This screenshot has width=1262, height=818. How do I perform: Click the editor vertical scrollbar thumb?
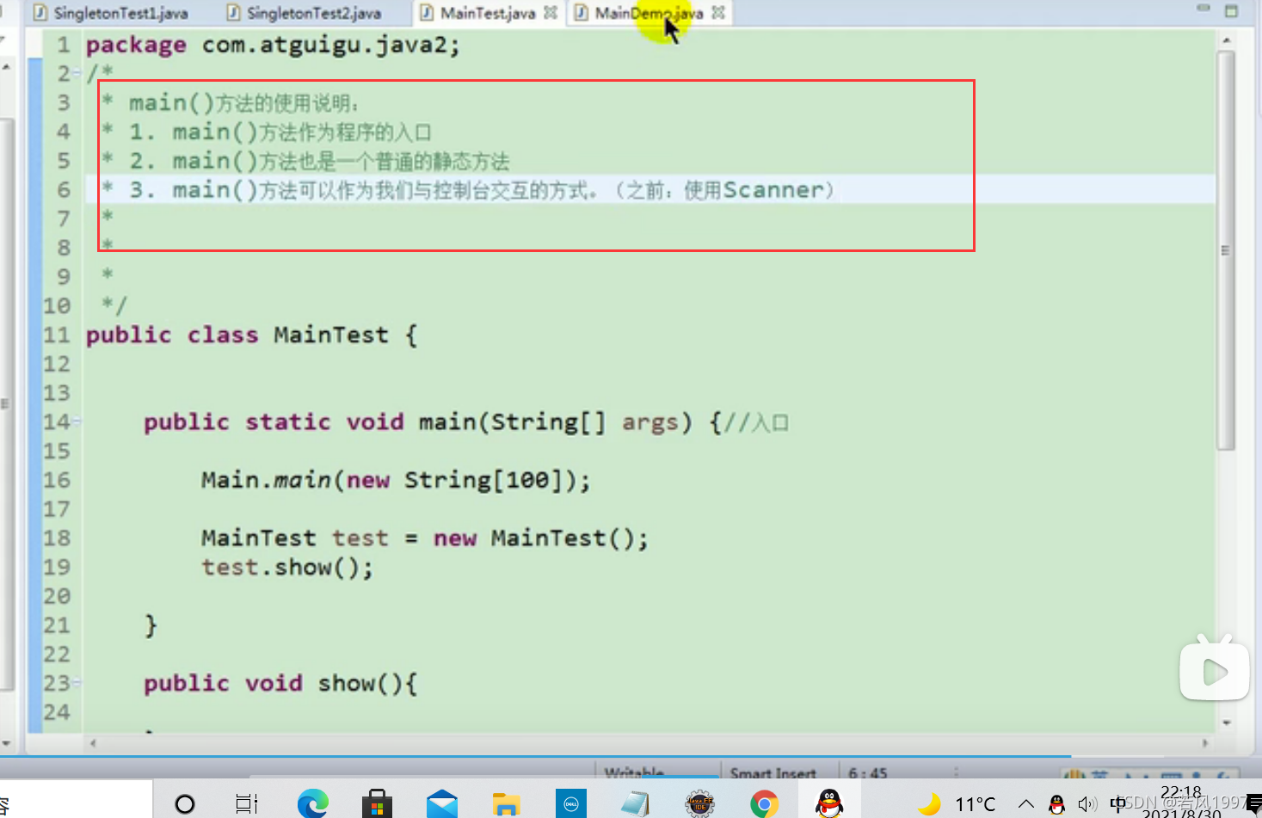(x=1226, y=249)
